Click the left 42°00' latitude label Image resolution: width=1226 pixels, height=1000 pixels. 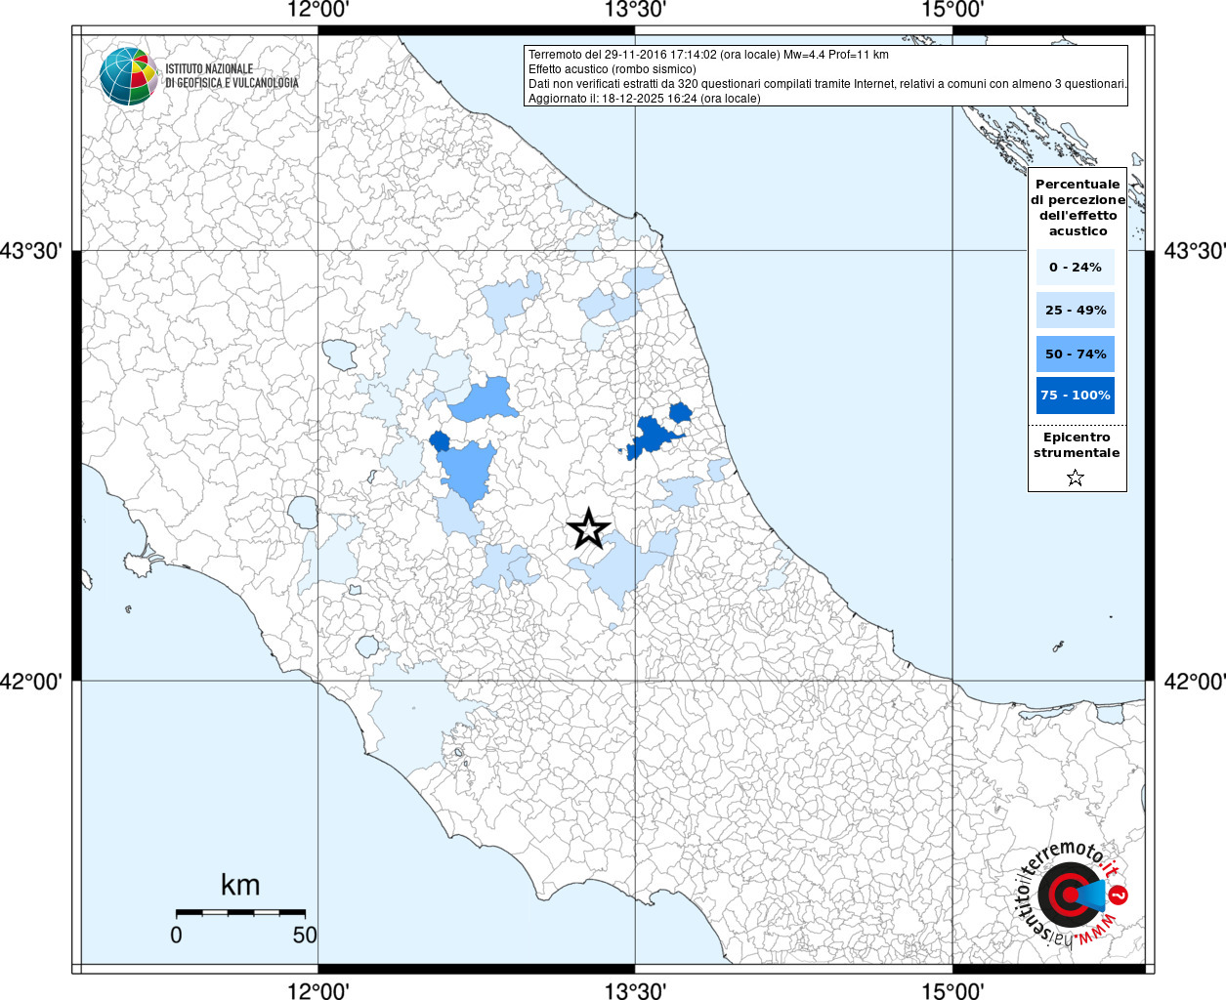pyautogui.click(x=31, y=681)
